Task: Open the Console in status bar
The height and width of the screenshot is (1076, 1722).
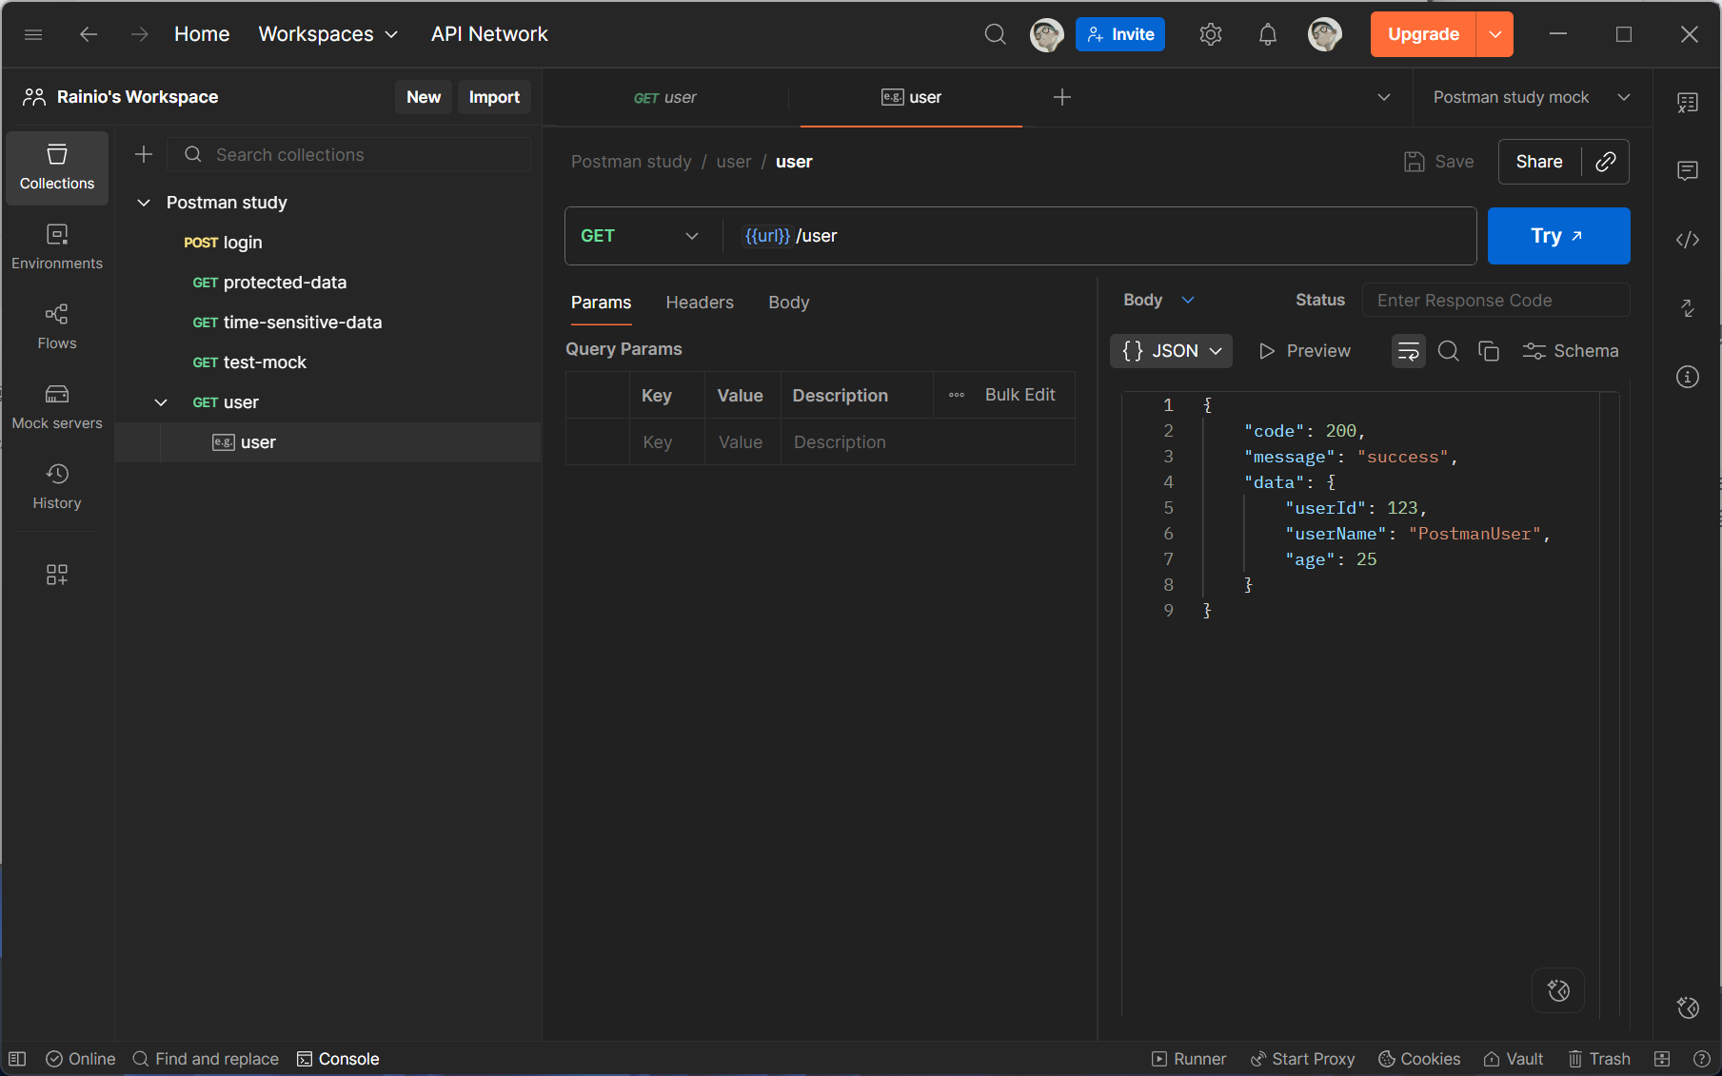Action: click(x=338, y=1059)
